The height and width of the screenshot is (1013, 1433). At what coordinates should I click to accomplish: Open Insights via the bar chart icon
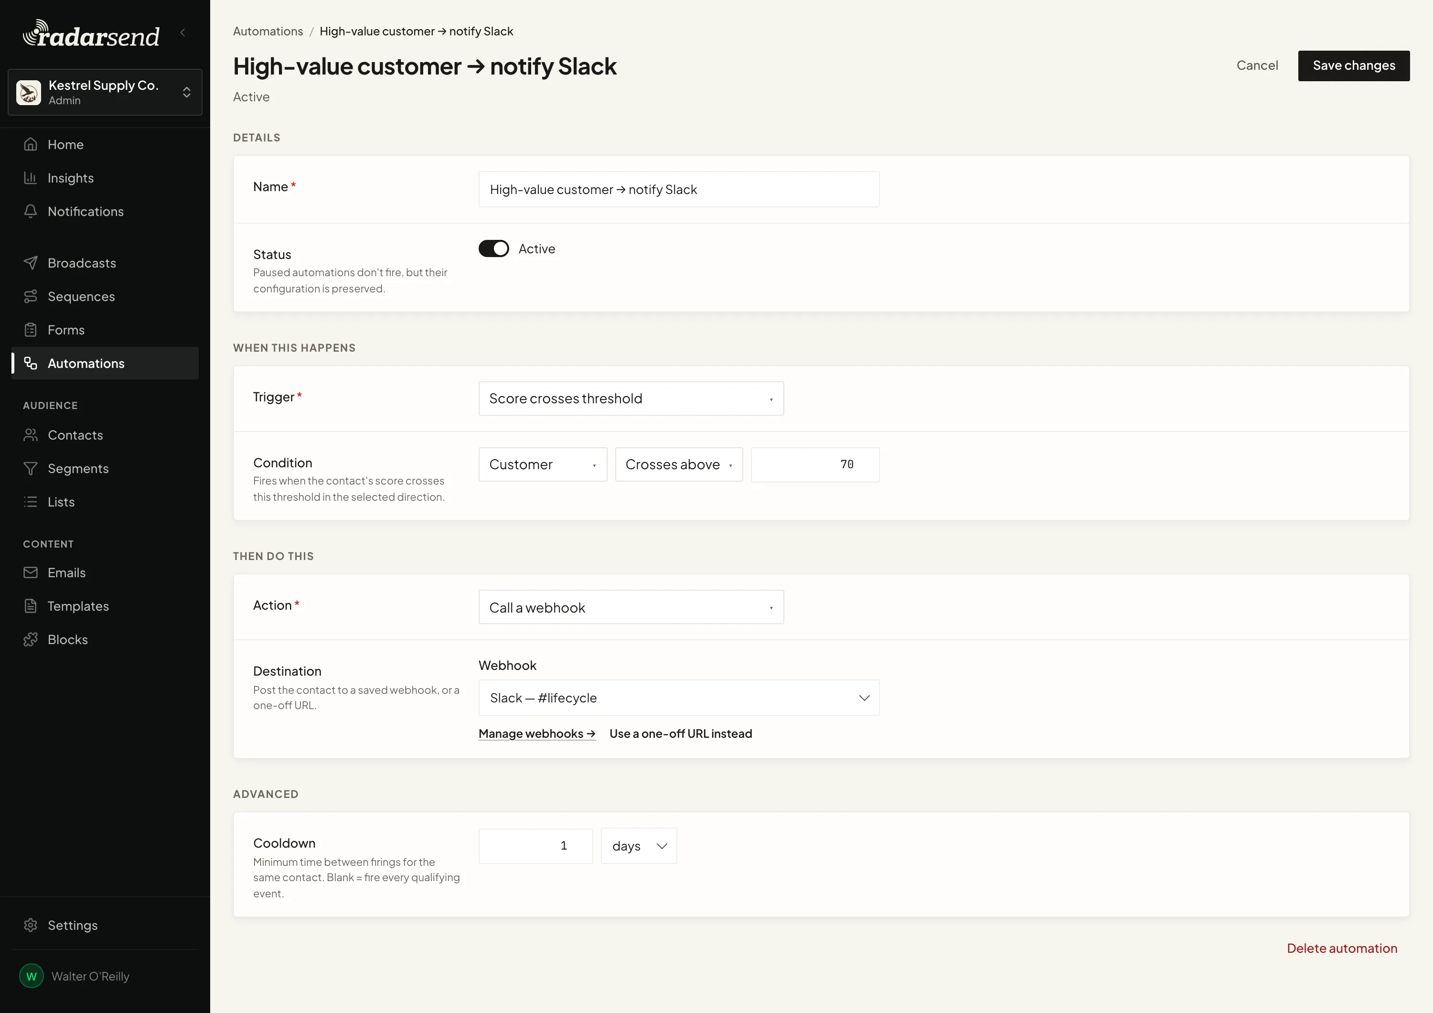(31, 178)
